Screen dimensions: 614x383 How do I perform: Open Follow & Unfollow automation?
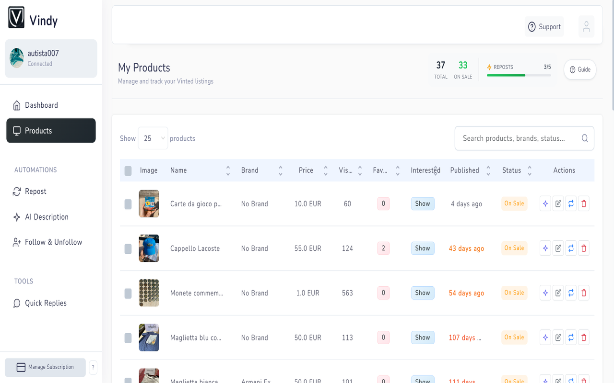point(52,242)
